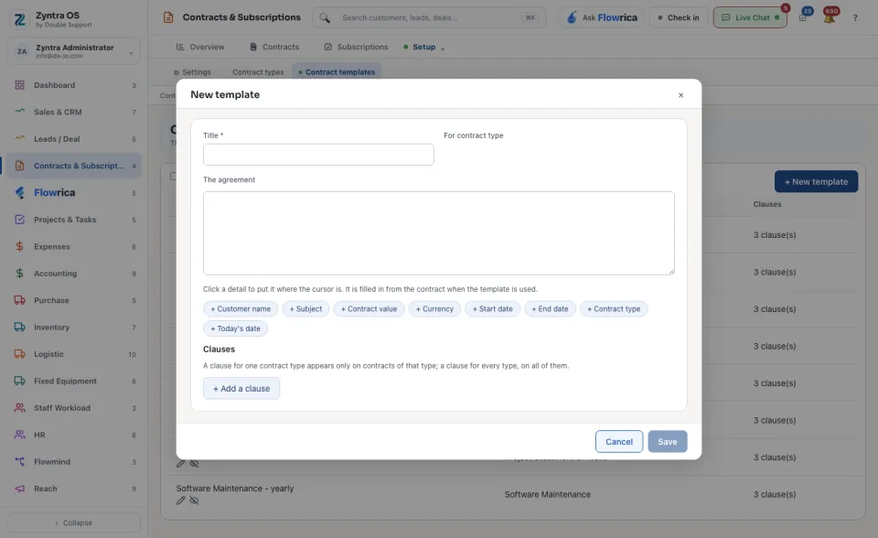The width and height of the screenshot is (878, 538).
Task: Add a clause to the template
Action: click(241, 388)
